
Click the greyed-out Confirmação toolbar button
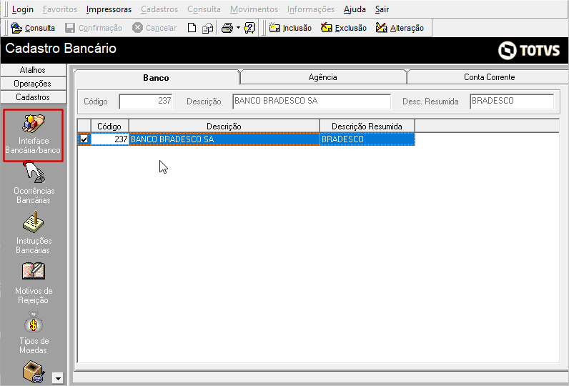tap(94, 28)
